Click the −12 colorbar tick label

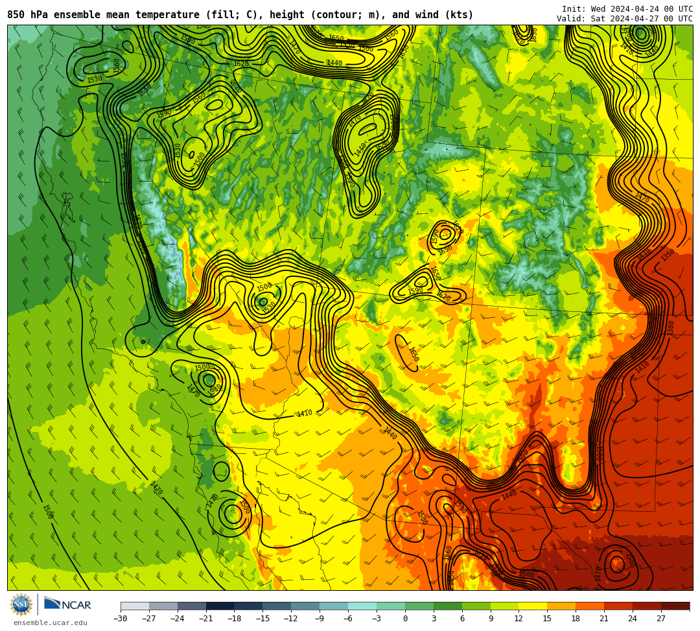(292, 619)
